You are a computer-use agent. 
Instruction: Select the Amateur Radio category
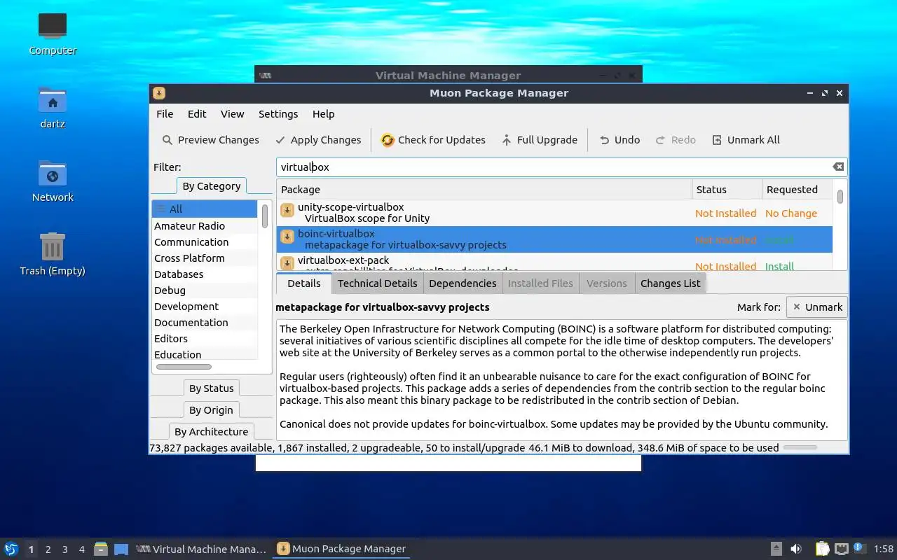(x=205, y=226)
